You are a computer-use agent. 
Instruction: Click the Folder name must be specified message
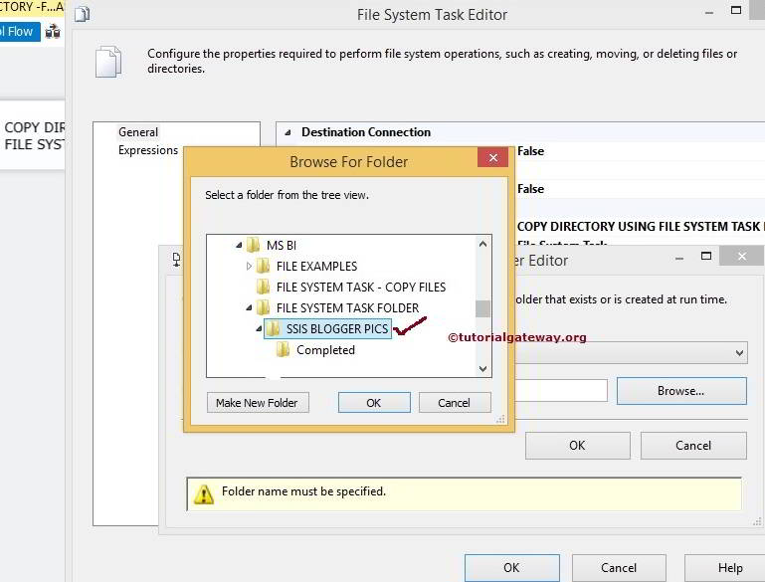(x=304, y=491)
